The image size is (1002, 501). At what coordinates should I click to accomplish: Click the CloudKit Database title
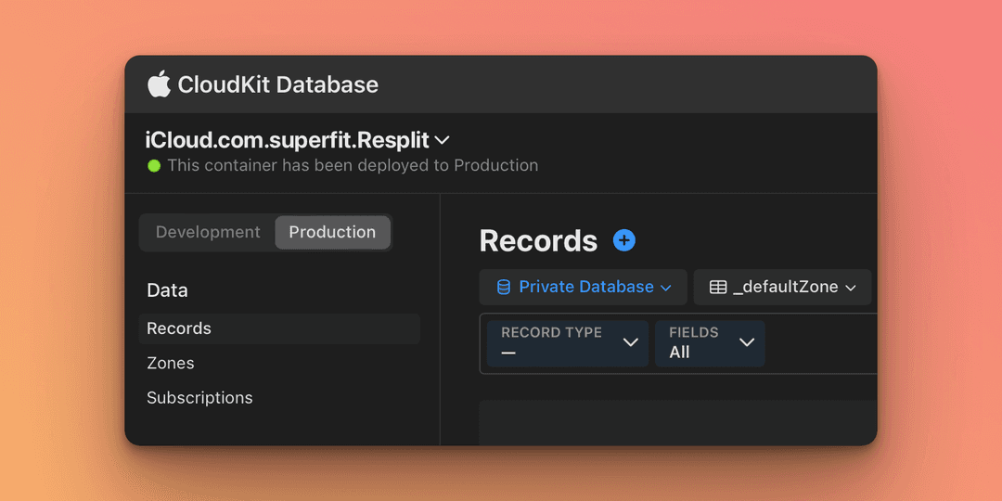[x=278, y=85]
